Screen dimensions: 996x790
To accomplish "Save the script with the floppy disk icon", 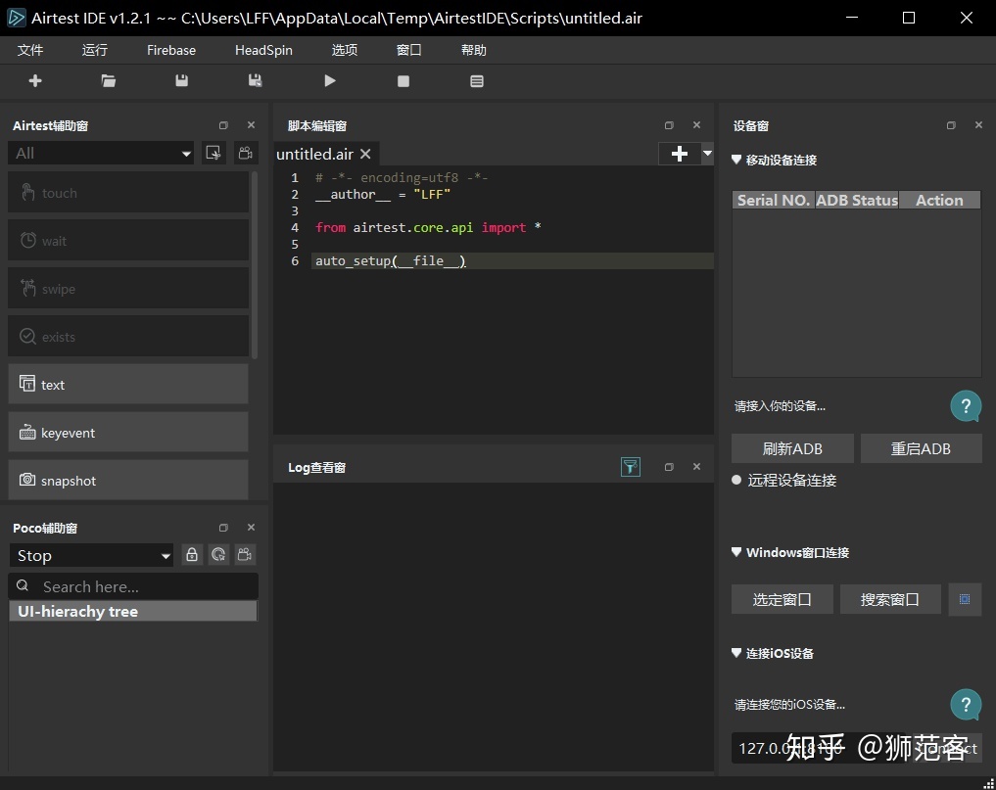I will click(181, 80).
